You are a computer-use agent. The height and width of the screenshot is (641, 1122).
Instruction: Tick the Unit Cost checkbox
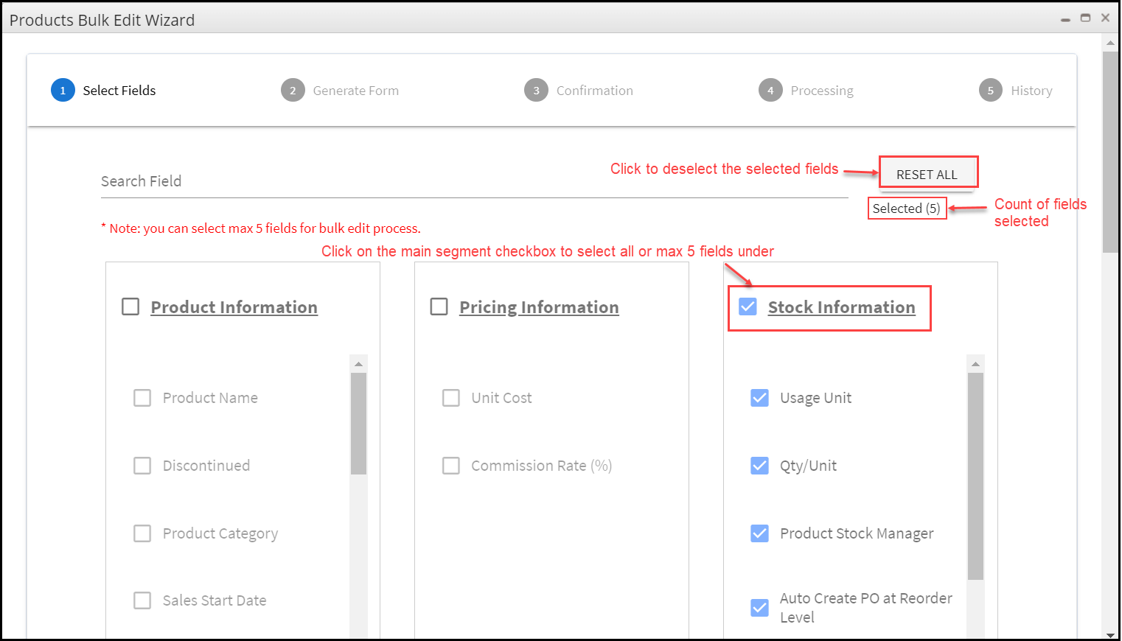(x=451, y=398)
